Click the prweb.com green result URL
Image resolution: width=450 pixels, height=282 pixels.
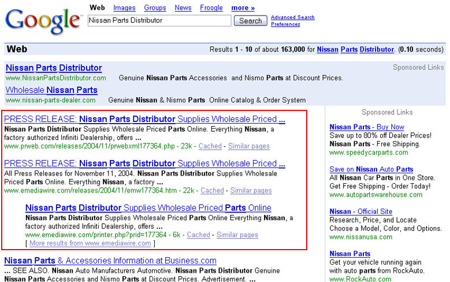click(90, 146)
